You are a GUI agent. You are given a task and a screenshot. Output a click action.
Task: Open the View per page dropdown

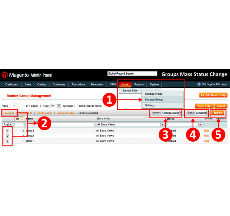pyautogui.click(x=56, y=106)
